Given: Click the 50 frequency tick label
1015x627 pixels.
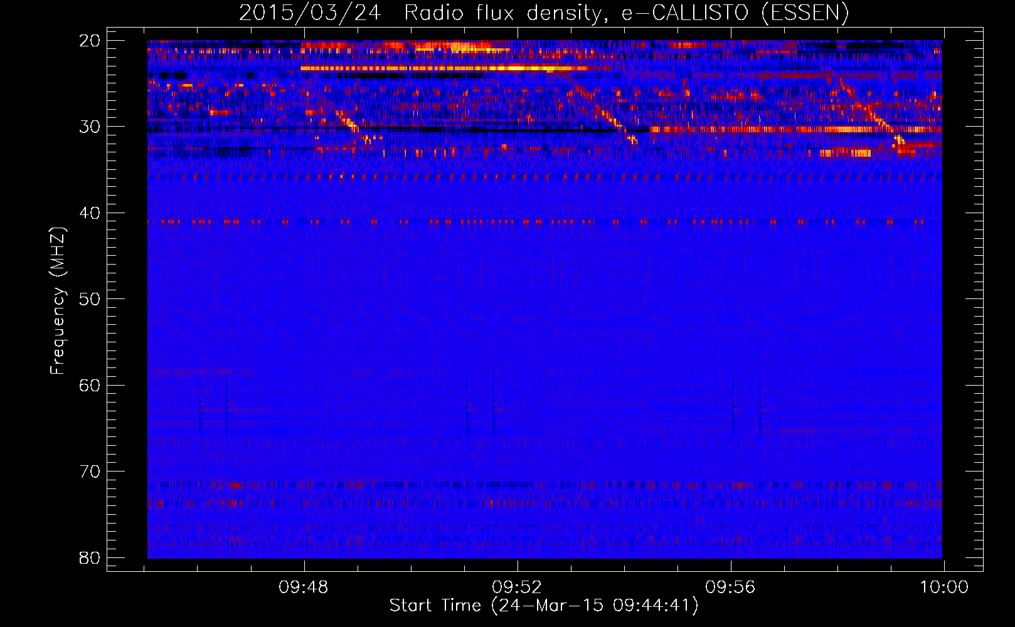Looking at the screenshot, I should (x=90, y=299).
